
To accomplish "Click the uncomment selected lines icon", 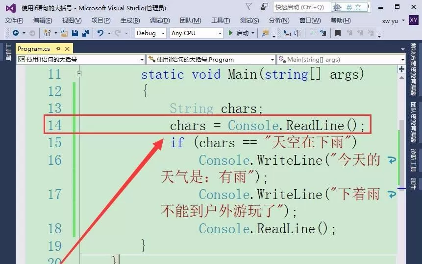I will click(323, 33).
